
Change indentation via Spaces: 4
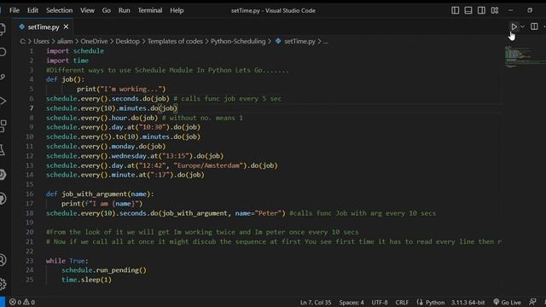[351, 302]
